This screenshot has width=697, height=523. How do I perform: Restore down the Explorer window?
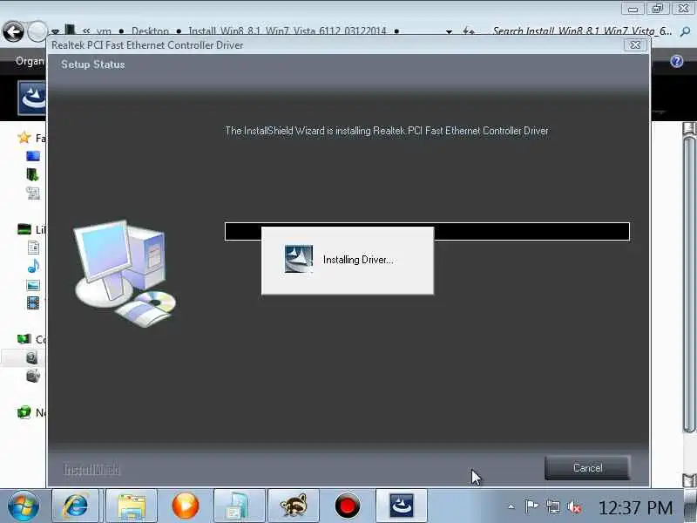pos(658,8)
